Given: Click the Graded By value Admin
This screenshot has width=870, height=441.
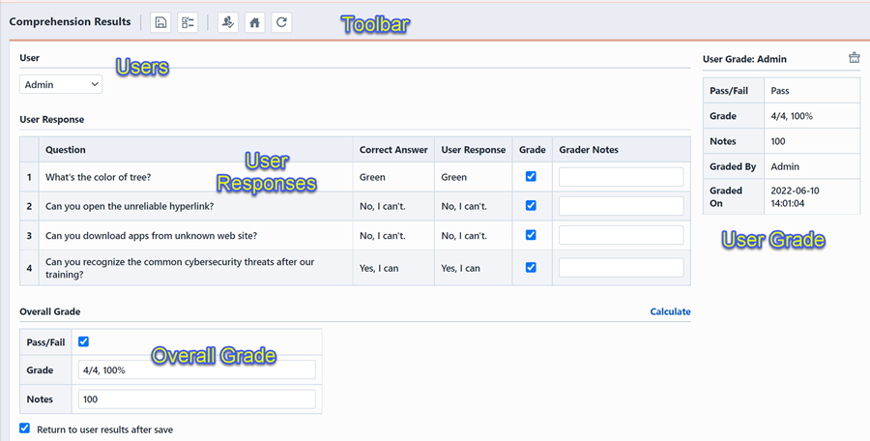Looking at the screenshot, I should pos(785,166).
